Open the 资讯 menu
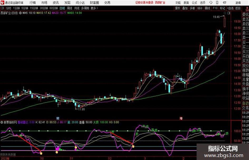 click(56, 3)
